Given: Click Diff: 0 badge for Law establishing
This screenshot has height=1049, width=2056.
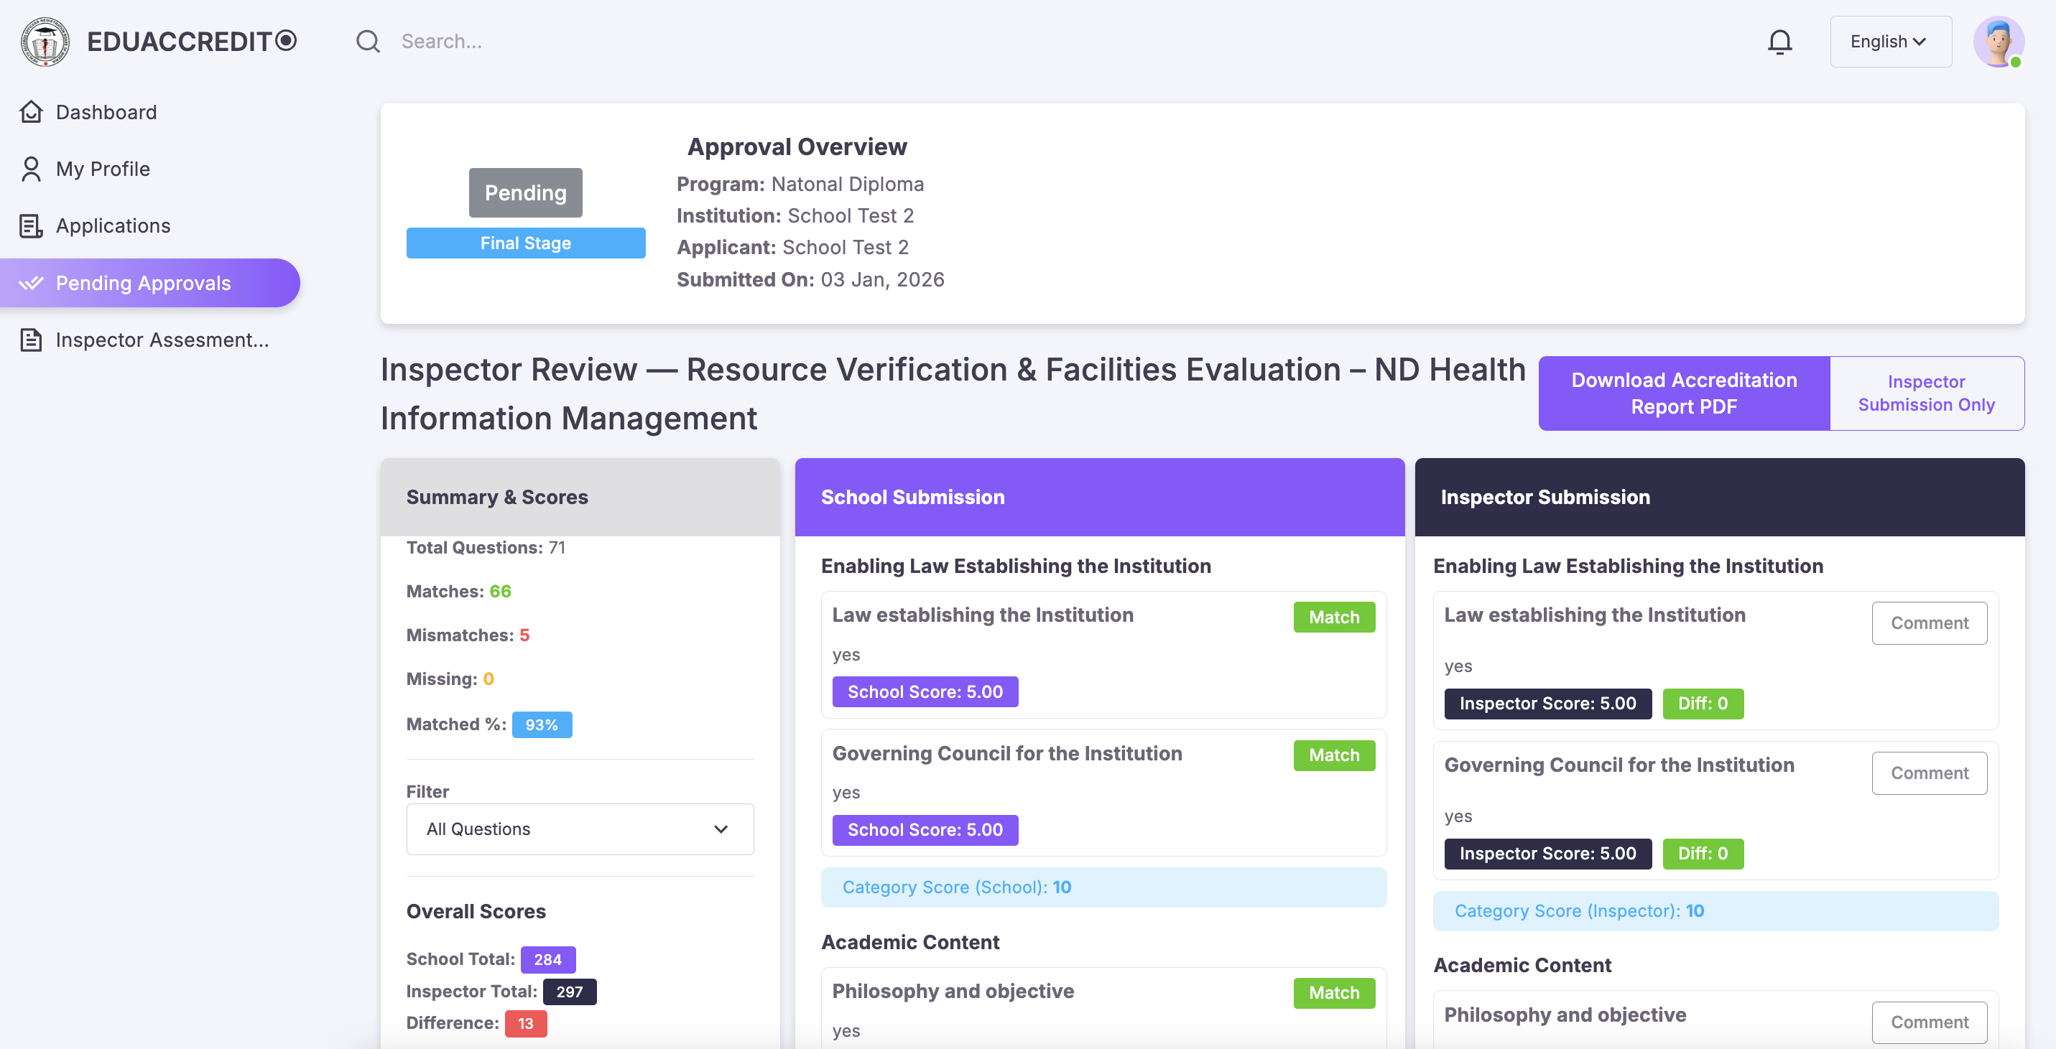Looking at the screenshot, I should pos(1703,704).
